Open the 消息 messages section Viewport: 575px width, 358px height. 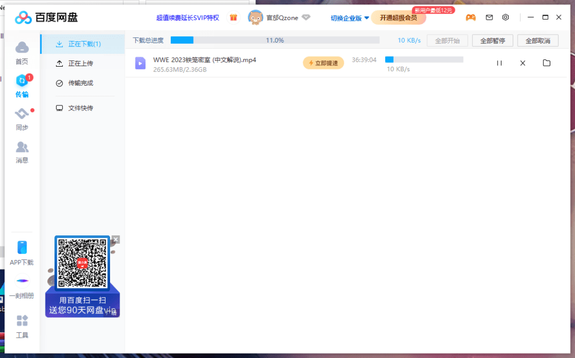[x=22, y=147]
